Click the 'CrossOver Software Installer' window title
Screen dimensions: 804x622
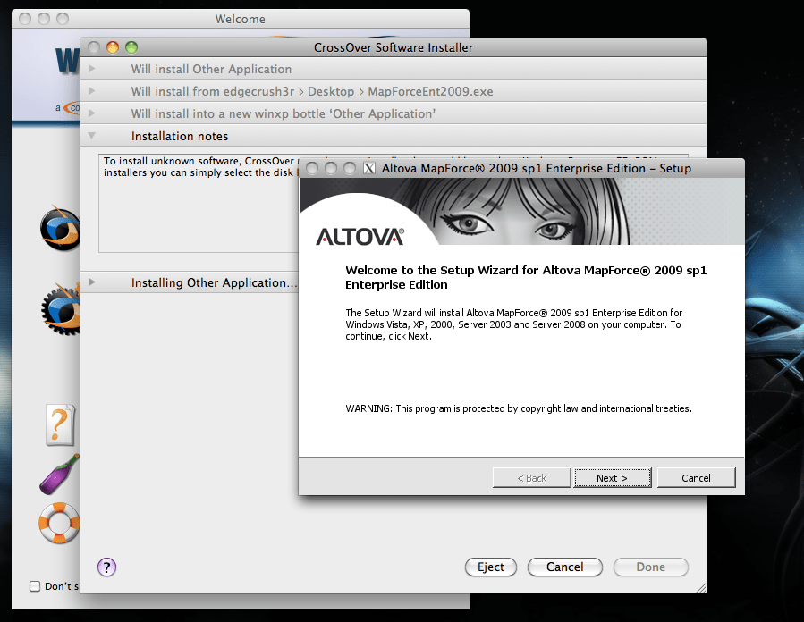(394, 47)
